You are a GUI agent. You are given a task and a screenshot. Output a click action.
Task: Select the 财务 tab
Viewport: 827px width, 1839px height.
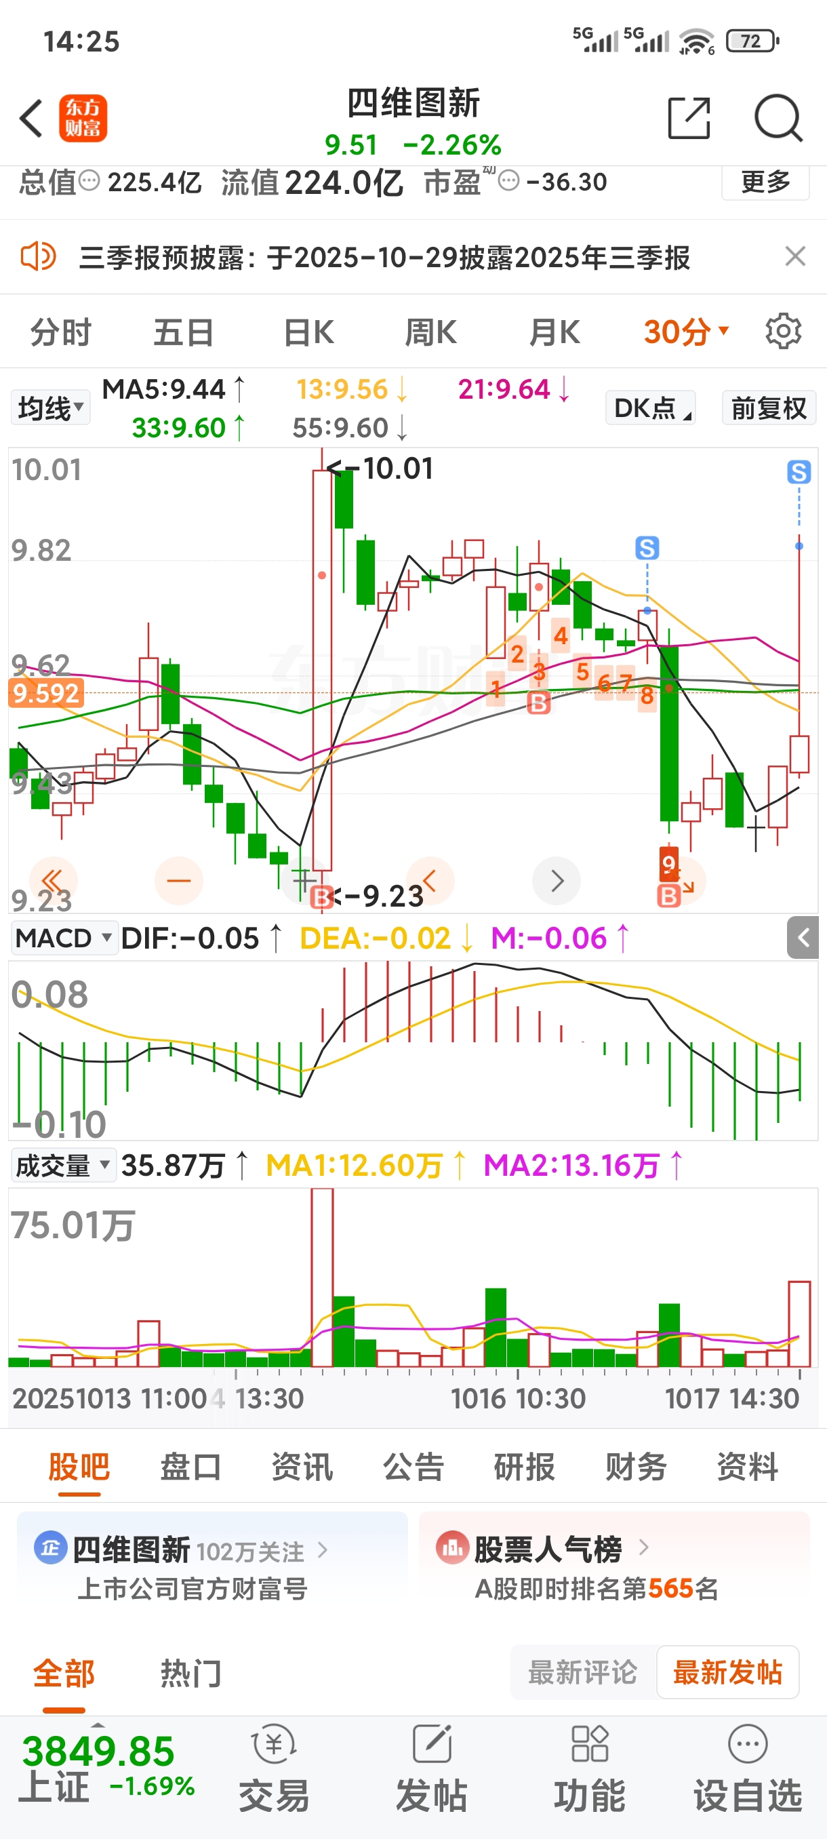tap(636, 1466)
